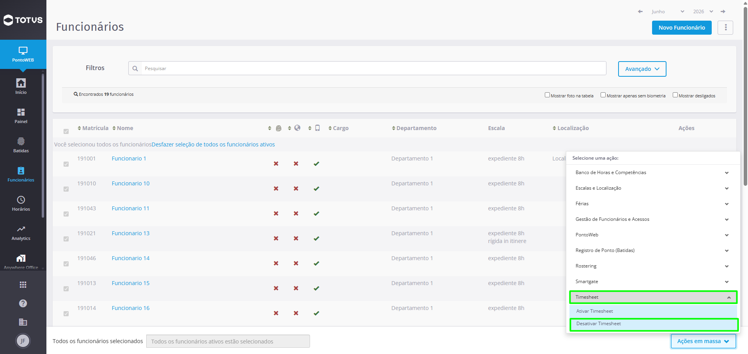This screenshot has height=354, width=748.
Task: Open the apps grid icon
Action: coord(23,285)
